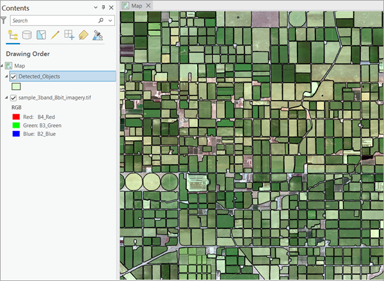Select List By Drawing Order icon
Image resolution: width=384 pixels, height=281 pixels.
pyautogui.click(x=13, y=35)
